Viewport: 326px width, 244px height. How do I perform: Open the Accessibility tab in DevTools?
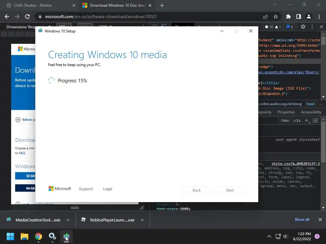click(311, 112)
